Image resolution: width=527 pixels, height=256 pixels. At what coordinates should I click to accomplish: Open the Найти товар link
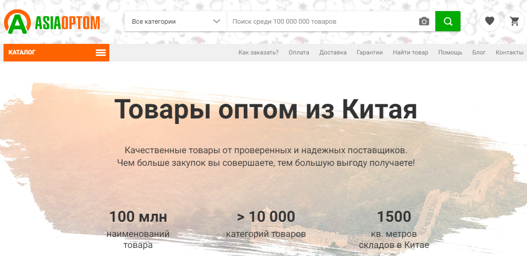point(411,52)
